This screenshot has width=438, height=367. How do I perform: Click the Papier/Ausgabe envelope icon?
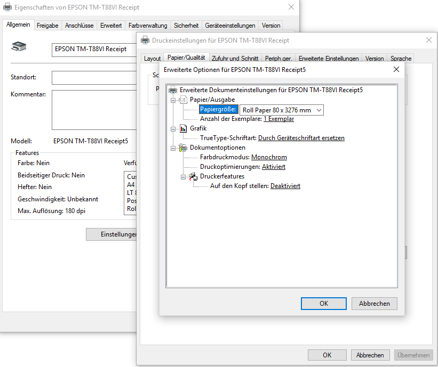(x=183, y=100)
